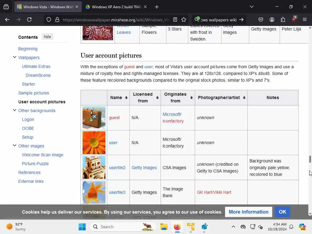Jump to Beginning in contents
The height and width of the screenshot is (234, 312).
[x=28, y=49]
